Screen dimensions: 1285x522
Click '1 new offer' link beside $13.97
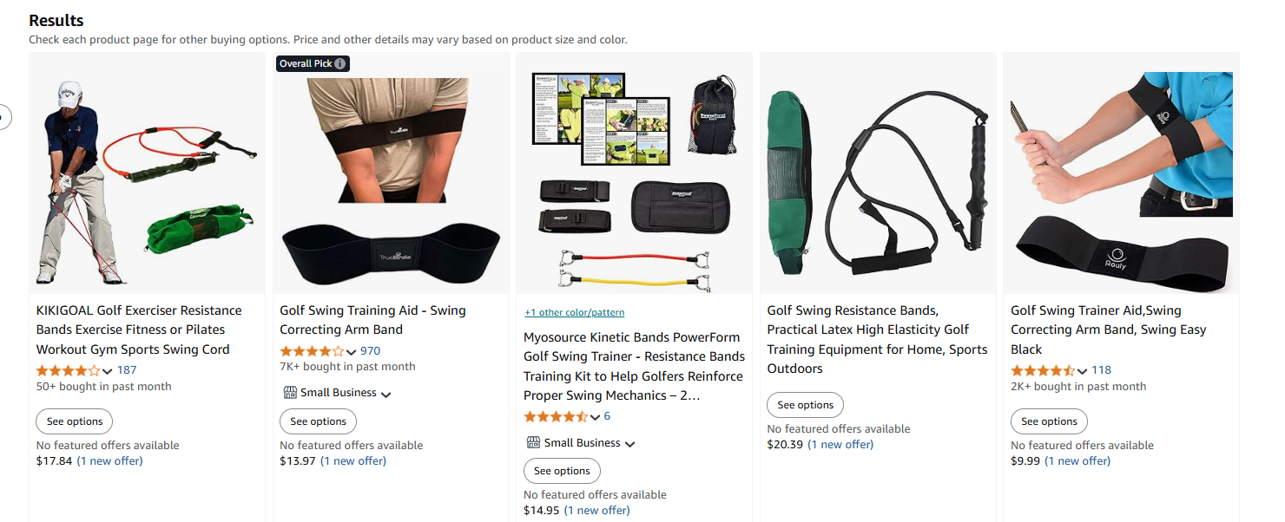[x=353, y=460]
